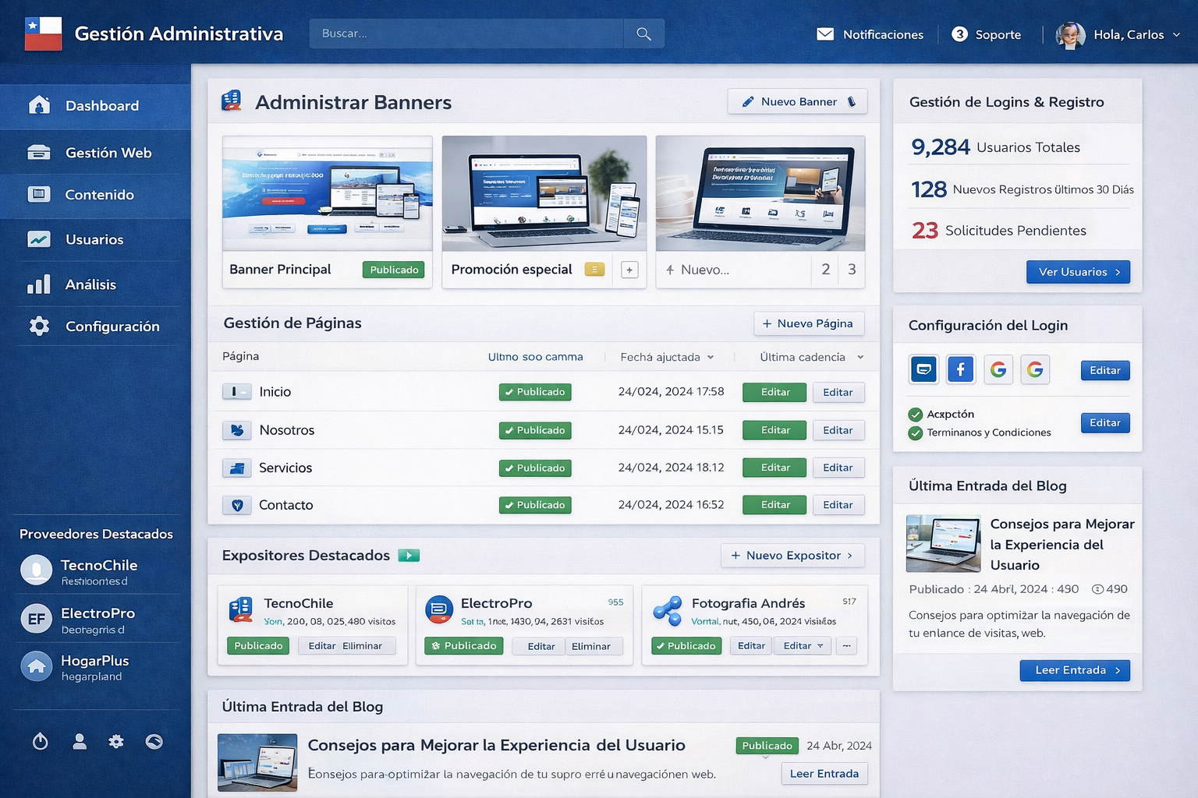
Task: Toggle Publicado status for Servicios page
Action: click(535, 468)
